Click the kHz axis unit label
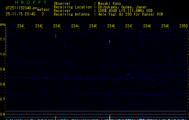This screenshot has width=189, height=120. click(3, 24)
